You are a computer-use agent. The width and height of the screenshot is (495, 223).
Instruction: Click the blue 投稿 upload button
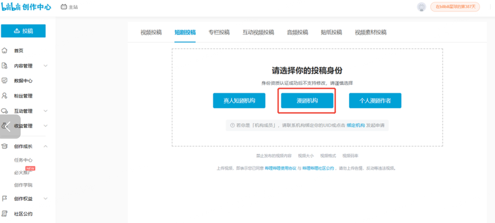(x=23, y=31)
